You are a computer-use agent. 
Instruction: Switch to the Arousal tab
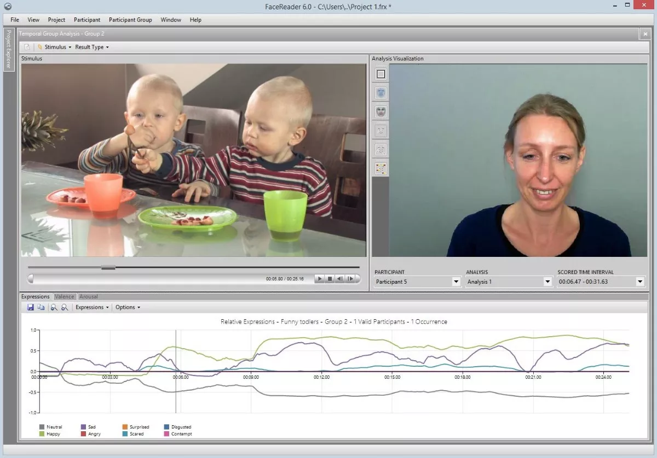89,297
